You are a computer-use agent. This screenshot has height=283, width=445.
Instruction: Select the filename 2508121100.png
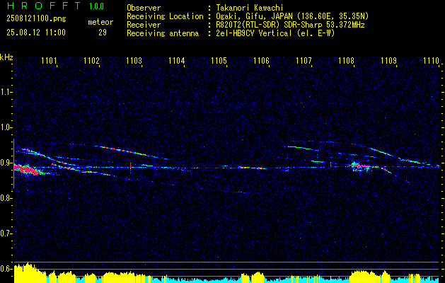pos(36,19)
